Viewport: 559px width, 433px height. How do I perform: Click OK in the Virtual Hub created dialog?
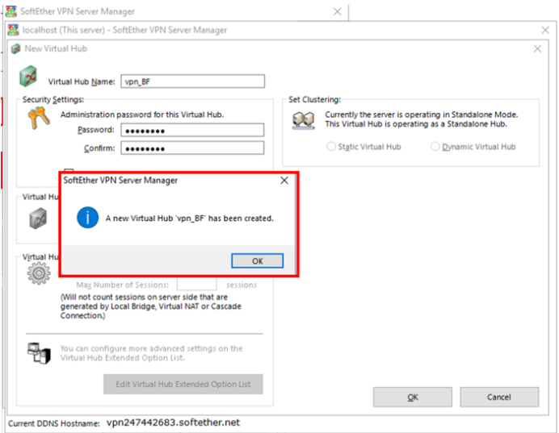click(x=257, y=260)
